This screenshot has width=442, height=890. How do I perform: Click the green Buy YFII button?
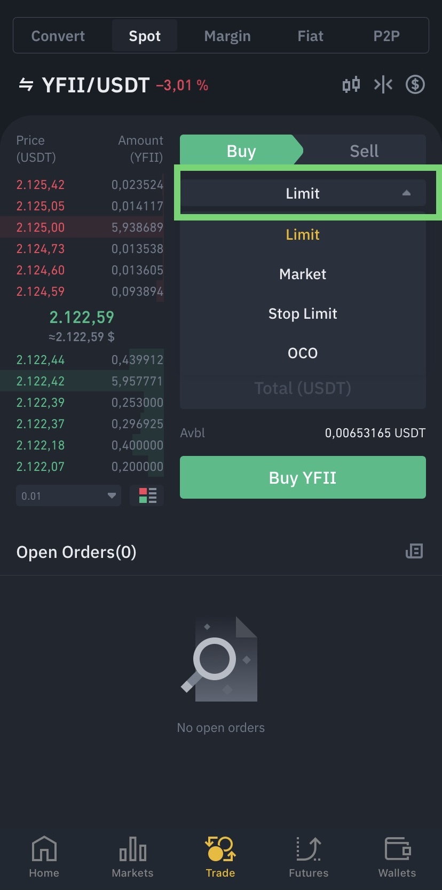(303, 477)
